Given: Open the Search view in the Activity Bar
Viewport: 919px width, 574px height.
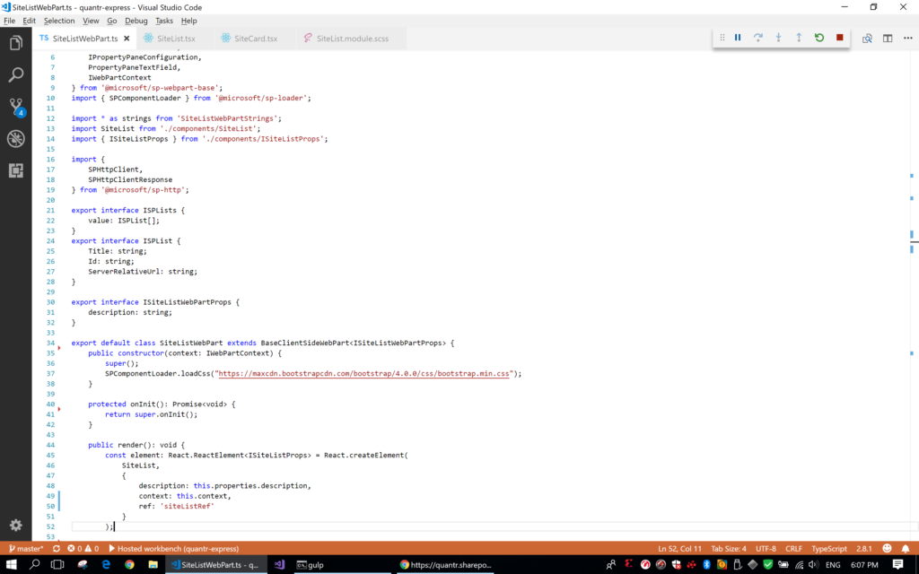Looking at the screenshot, I should coord(14,74).
